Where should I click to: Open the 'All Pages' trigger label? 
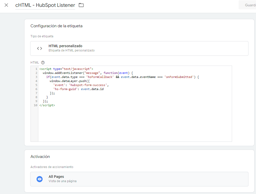pos(56,177)
